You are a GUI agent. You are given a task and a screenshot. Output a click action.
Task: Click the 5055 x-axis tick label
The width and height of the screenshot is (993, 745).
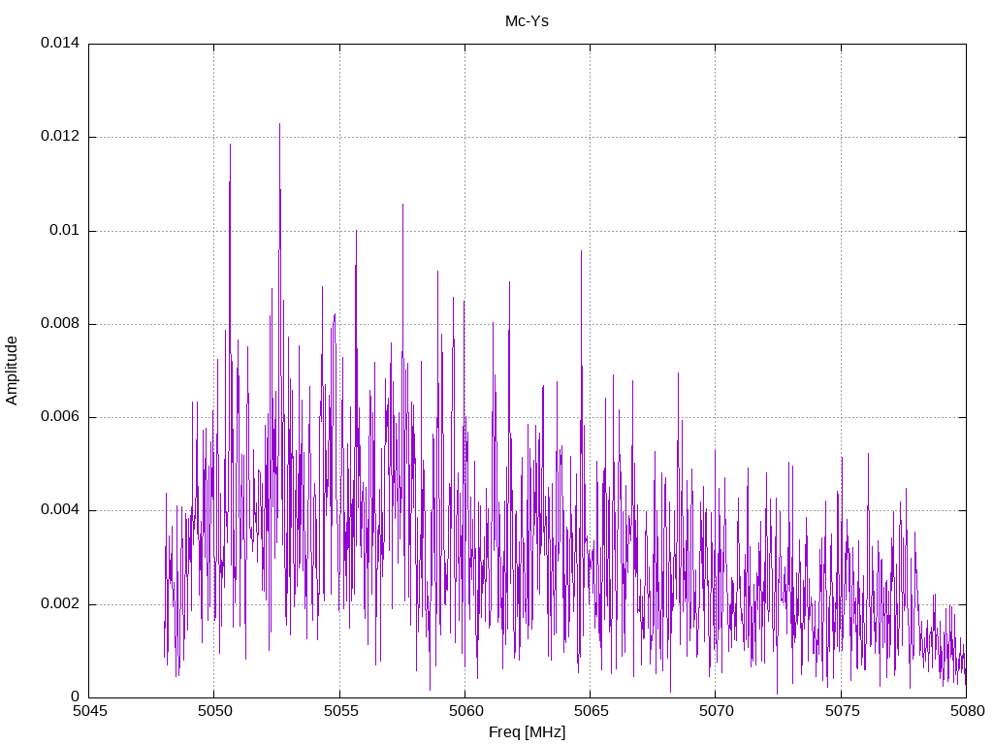click(x=340, y=711)
